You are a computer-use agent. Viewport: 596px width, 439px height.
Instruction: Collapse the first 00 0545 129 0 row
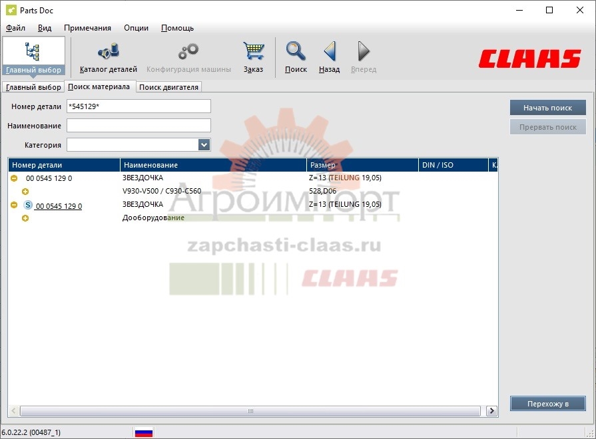coord(14,178)
